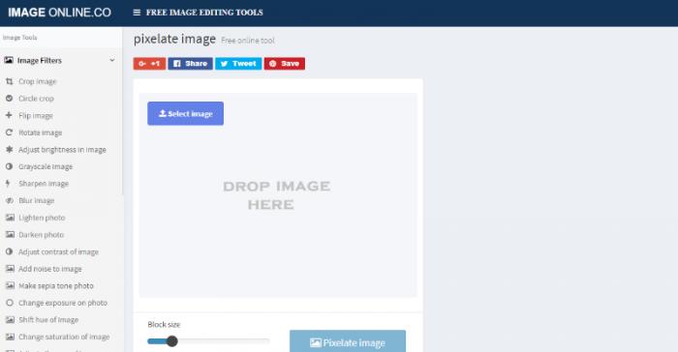Click the Block size slider handle
This screenshot has width=678, height=352.
coord(171,341)
